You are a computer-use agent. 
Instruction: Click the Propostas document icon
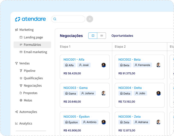pyautogui.click(x=21, y=93)
